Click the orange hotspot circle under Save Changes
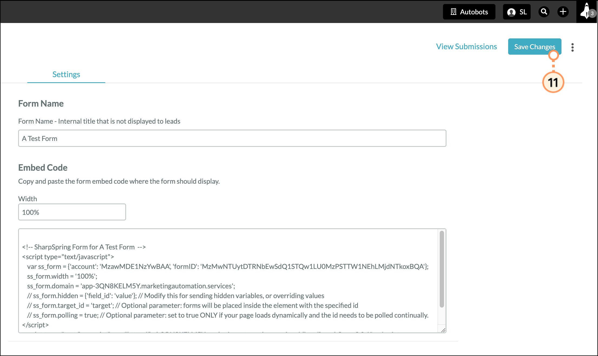This screenshot has height=356, width=598. 553,55
